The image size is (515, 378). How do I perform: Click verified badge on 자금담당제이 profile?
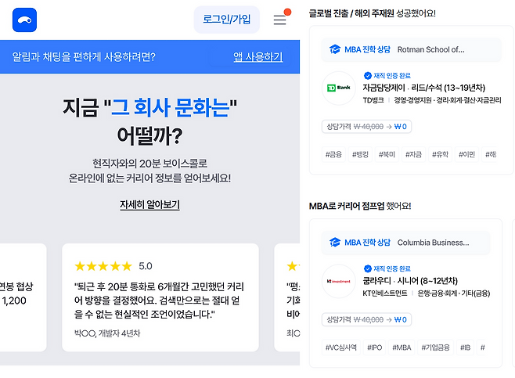(x=367, y=75)
